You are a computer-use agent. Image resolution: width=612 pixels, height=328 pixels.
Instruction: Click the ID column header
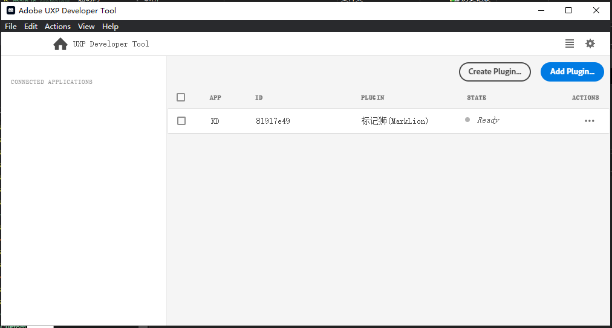pos(259,97)
